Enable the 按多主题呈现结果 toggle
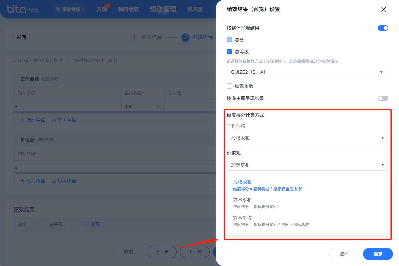This screenshot has height=266, width=399. [x=383, y=98]
